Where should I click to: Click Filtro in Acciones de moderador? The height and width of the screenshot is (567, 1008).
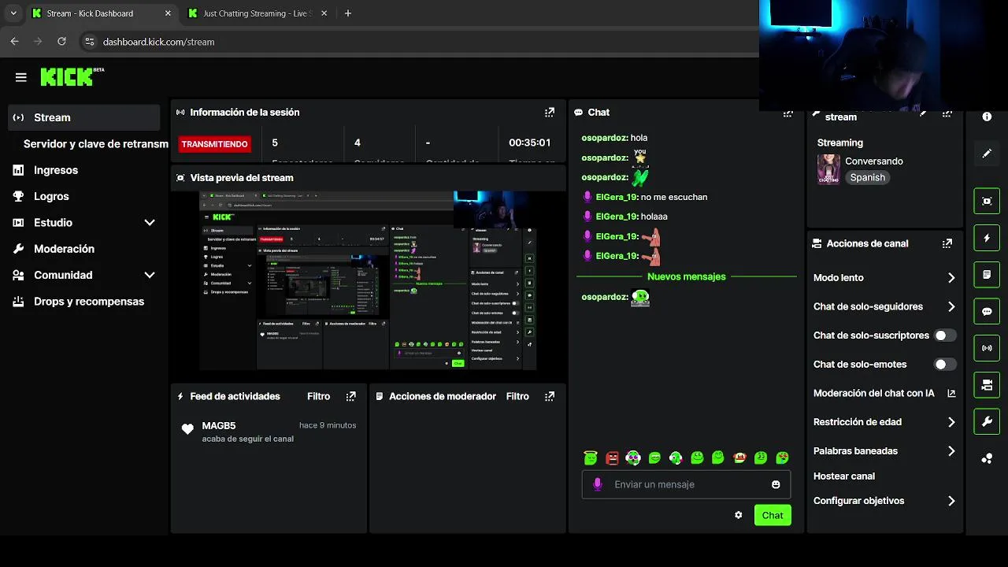[x=517, y=397]
